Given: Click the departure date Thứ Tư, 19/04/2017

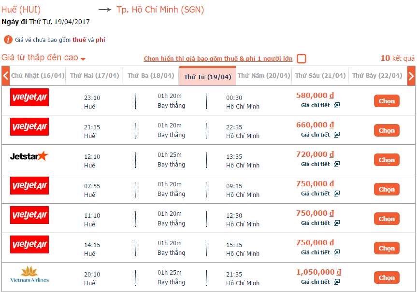Looking at the screenshot, I should 59,22.
